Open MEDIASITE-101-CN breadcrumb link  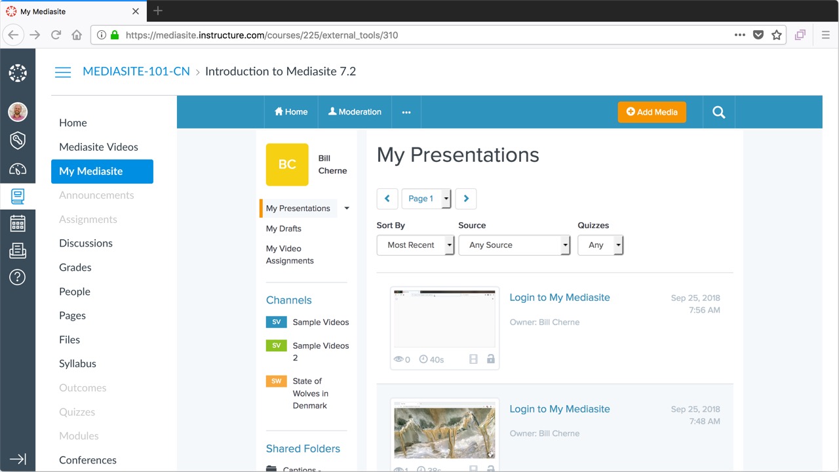coord(136,71)
